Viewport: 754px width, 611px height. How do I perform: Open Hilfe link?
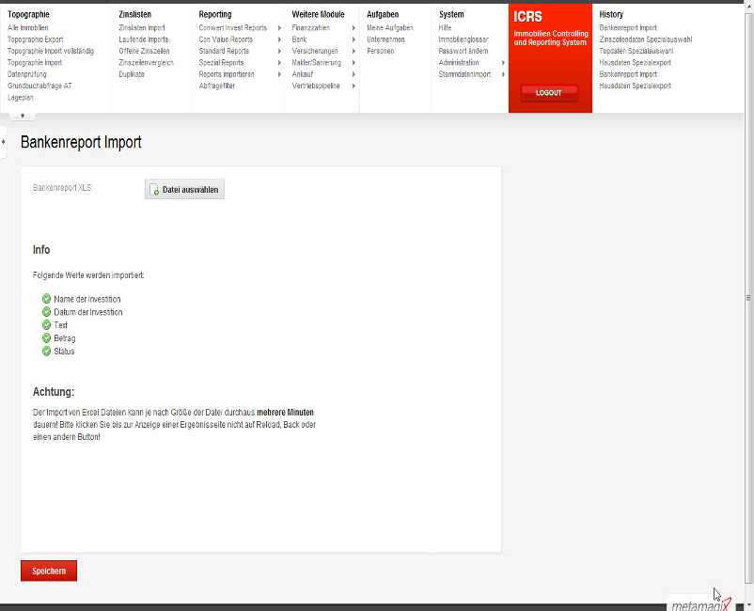pos(445,28)
